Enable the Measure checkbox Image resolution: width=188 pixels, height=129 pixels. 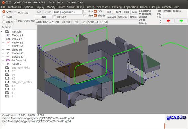click(15, 13)
